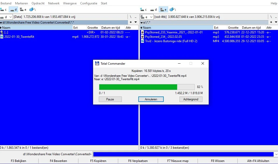The image size is (278, 164).
Task: Click F3 Bekijken button
Action: coord(18,161)
